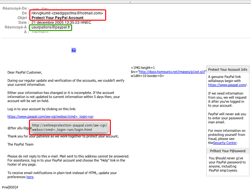
Task: Click the "Dear PayPal Customer" greeting text
Action: pos(25,72)
